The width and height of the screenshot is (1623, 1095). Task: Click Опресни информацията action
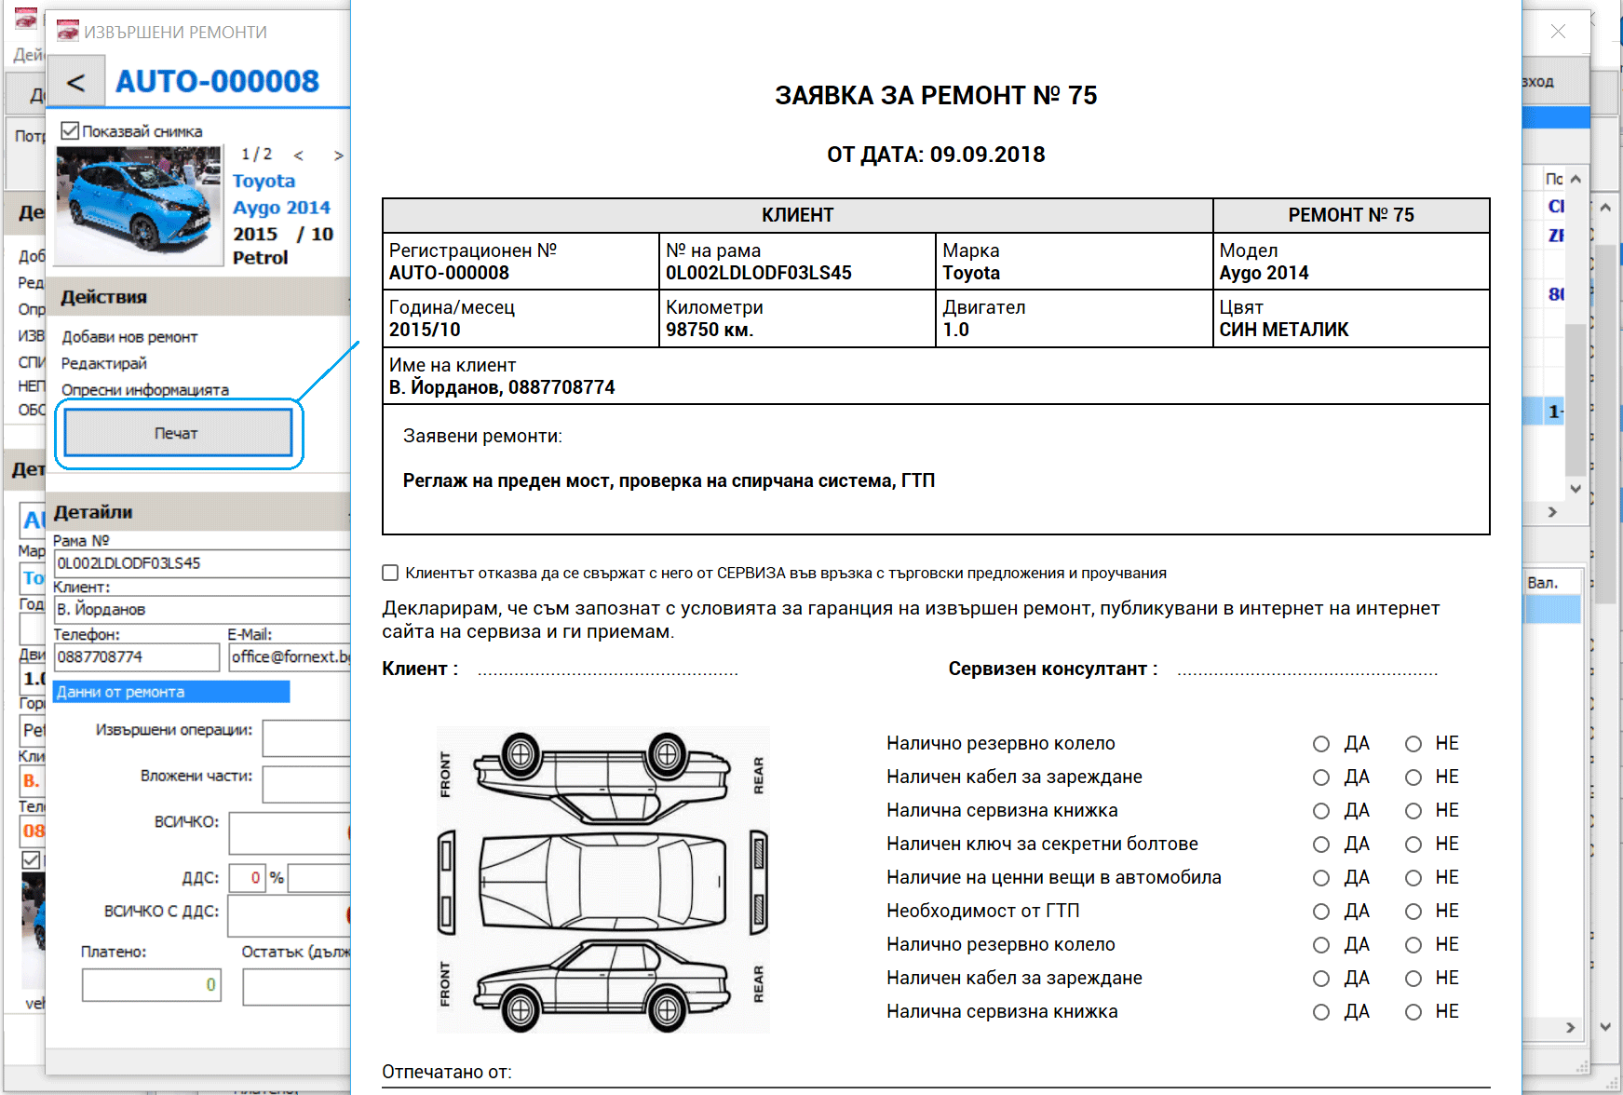[x=145, y=389]
